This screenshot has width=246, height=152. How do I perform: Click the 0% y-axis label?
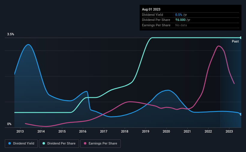(9, 124)
